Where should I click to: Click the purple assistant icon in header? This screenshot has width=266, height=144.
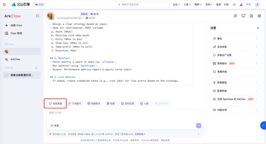241,5
